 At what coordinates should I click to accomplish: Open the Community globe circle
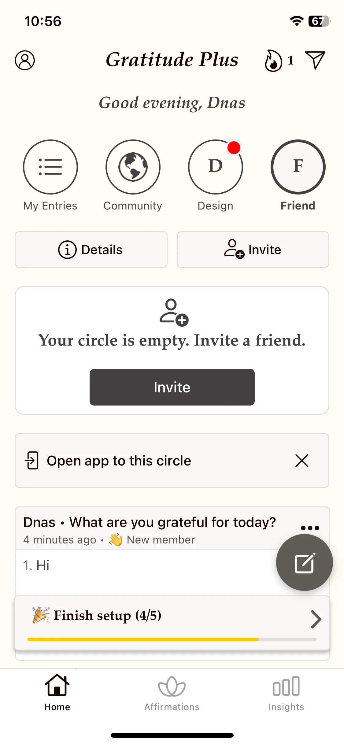(x=133, y=167)
